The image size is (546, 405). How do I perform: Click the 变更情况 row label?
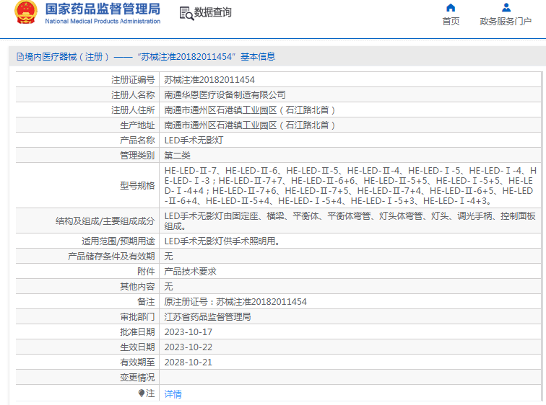[x=137, y=377]
